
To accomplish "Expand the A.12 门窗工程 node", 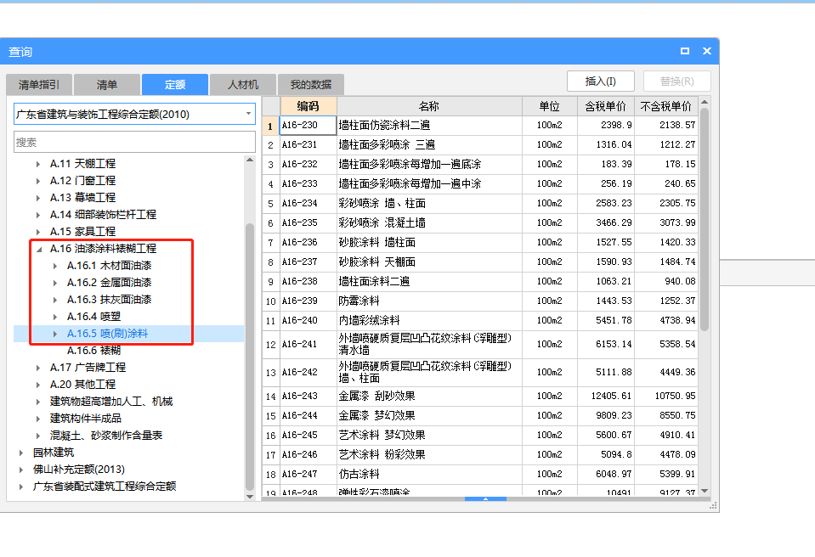I will pos(38,181).
